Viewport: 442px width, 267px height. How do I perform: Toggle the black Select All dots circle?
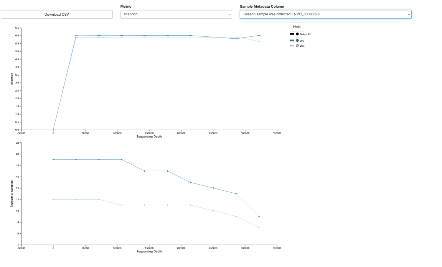pyautogui.click(x=297, y=34)
